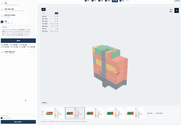This screenshot has width=181, height=125.
Task: Collapse the 생성 step chevron
Action: pyautogui.click(x=30, y=22)
